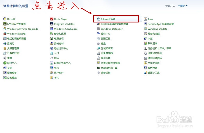Image resolution: width=204 pixels, height=133 pixels.
Task: Open the Windows Defender icon
Action: tap(98, 29)
